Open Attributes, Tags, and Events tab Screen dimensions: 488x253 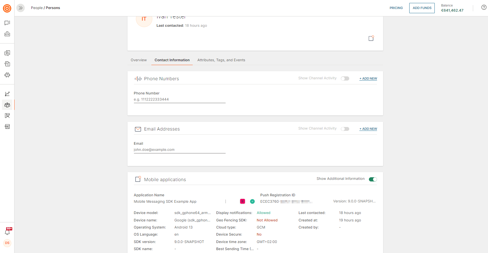pyautogui.click(x=221, y=60)
